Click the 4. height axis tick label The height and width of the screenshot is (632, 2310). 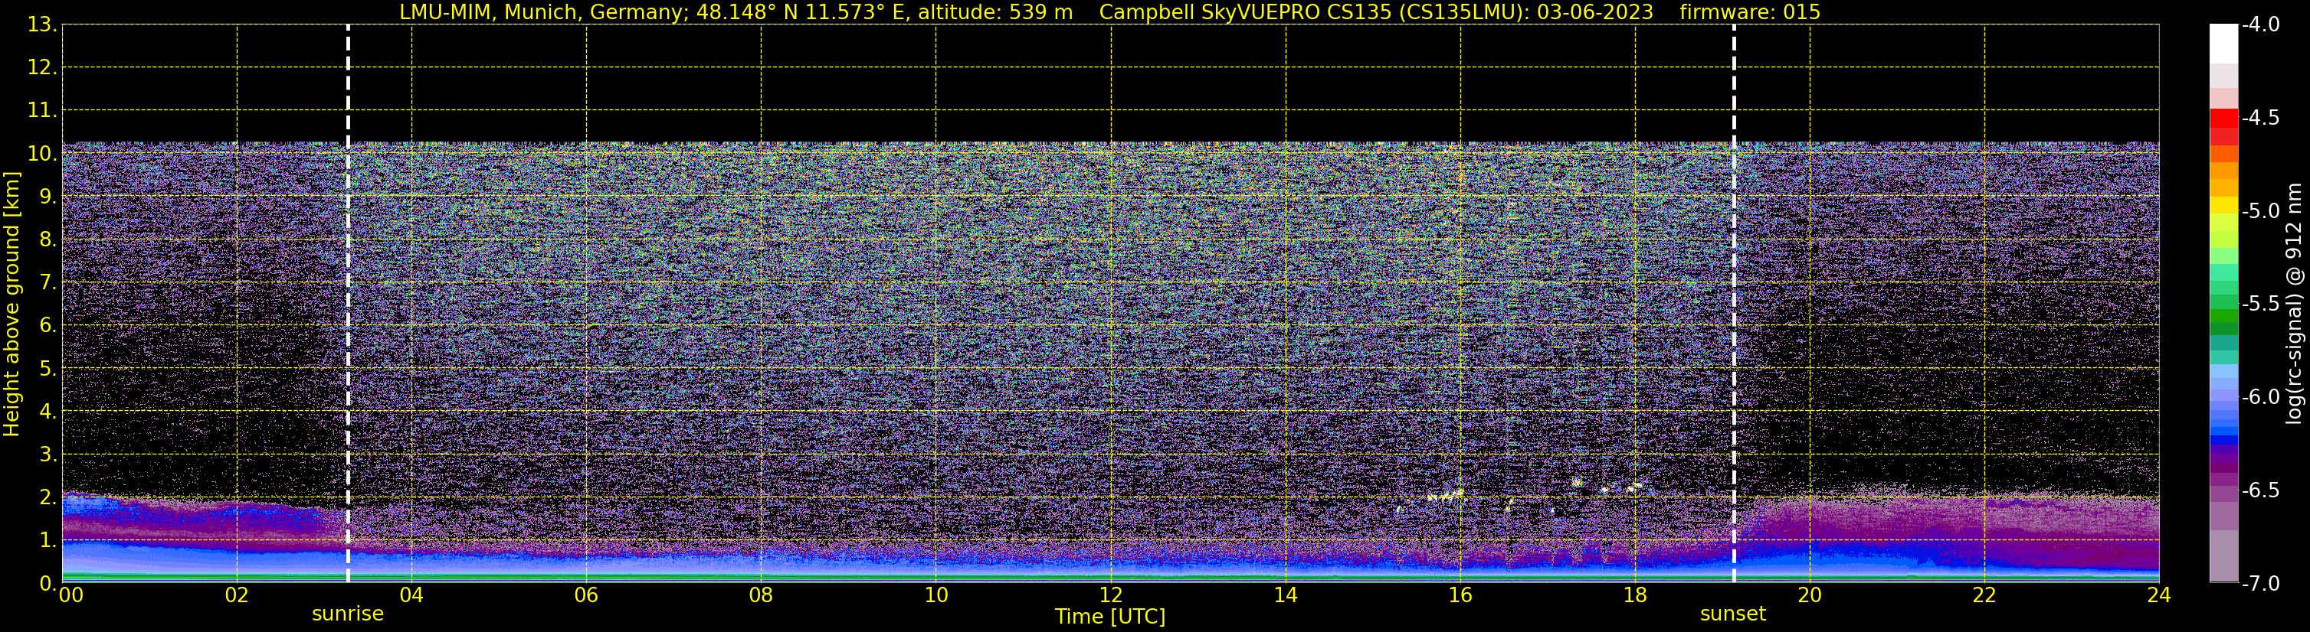pyautogui.click(x=48, y=412)
